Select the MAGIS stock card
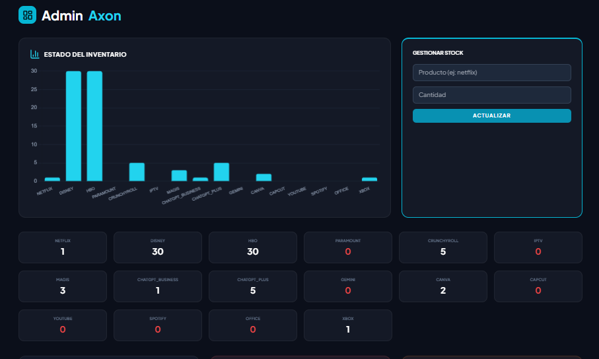599x359 pixels. coord(63,286)
